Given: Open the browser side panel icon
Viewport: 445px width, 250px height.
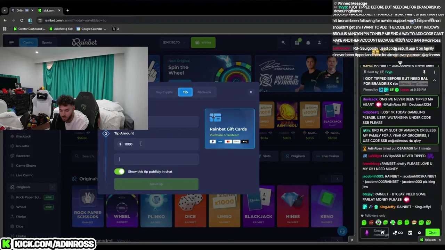Looking at the screenshot, I should (x=30, y=20).
